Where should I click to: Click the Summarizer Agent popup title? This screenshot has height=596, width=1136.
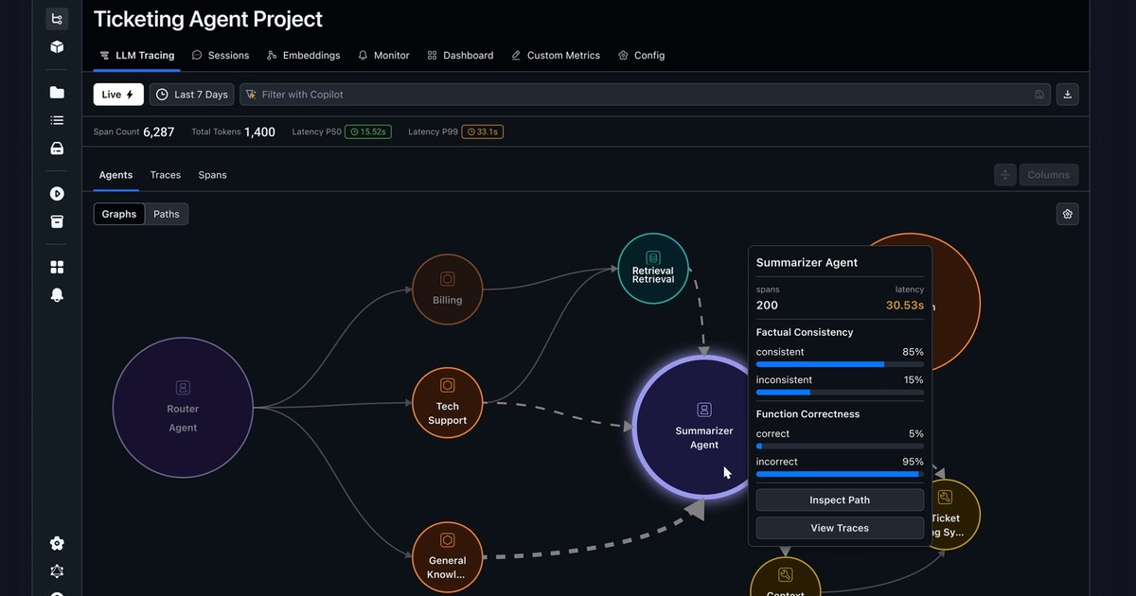[808, 263]
